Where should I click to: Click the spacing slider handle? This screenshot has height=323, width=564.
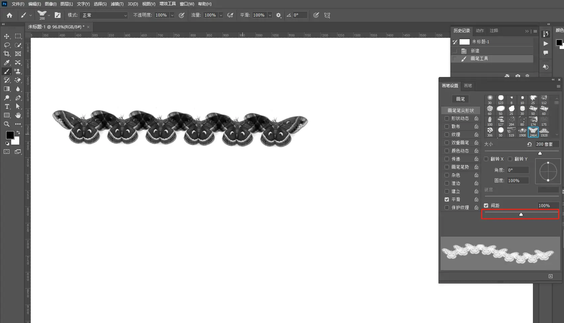521,214
